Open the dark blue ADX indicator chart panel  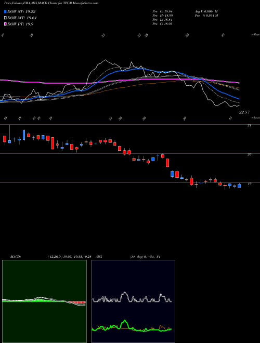[133, 301]
